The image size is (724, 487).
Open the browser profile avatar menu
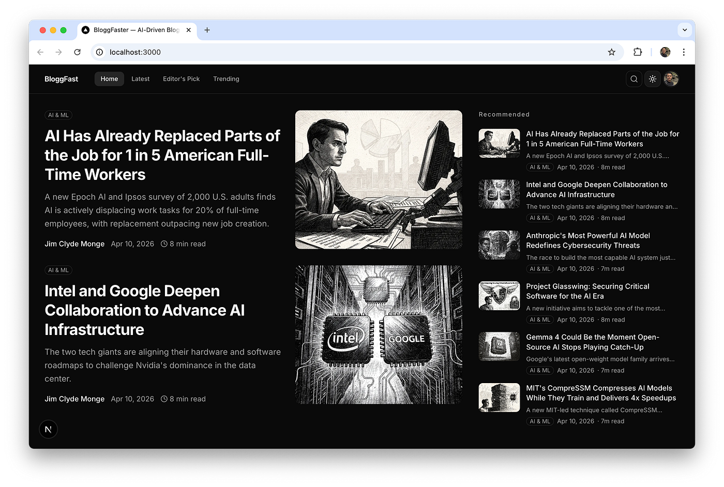pos(665,52)
